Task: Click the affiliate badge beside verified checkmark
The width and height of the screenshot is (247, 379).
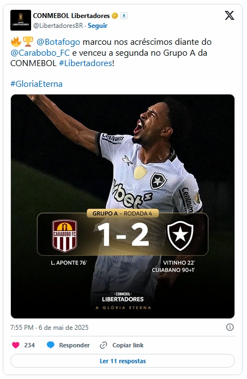Action: tap(124, 16)
